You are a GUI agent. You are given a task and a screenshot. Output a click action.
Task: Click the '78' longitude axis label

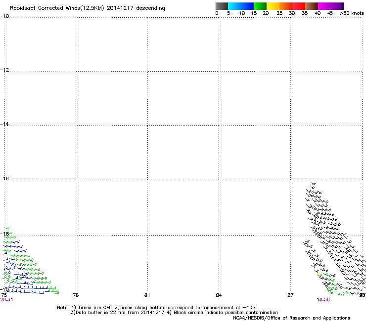pos(76,295)
